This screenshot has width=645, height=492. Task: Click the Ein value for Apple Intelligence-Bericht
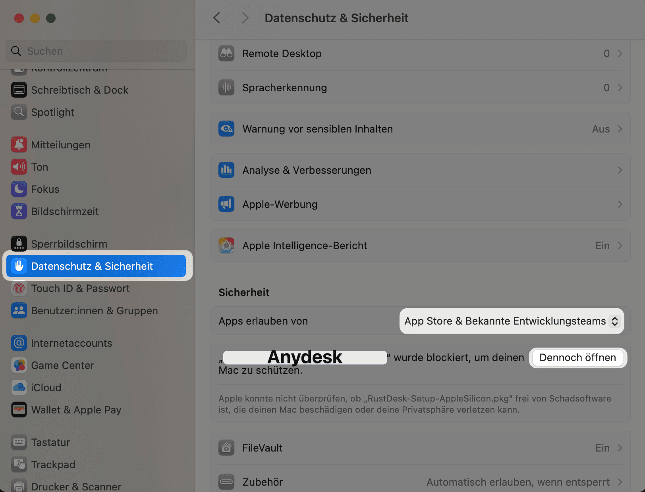[x=603, y=246]
